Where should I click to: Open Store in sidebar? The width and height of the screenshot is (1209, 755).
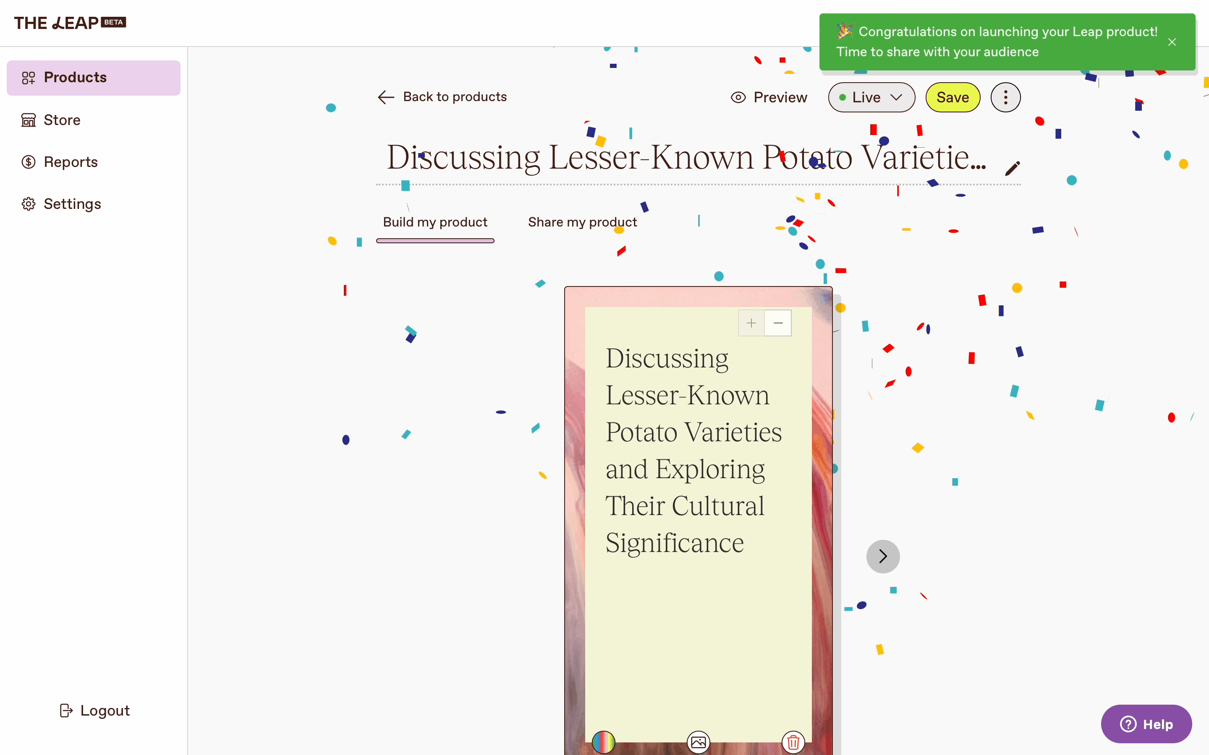(62, 120)
